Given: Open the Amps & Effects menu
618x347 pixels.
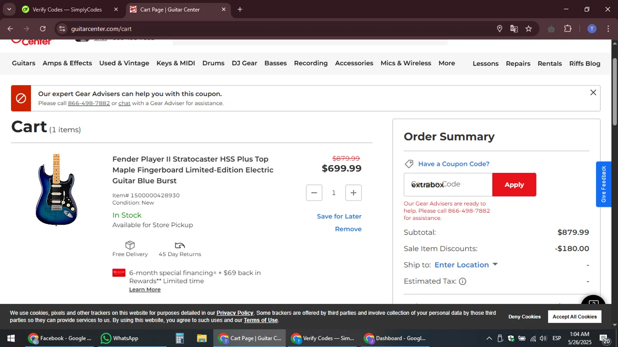Looking at the screenshot, I should tap(67, 63).
